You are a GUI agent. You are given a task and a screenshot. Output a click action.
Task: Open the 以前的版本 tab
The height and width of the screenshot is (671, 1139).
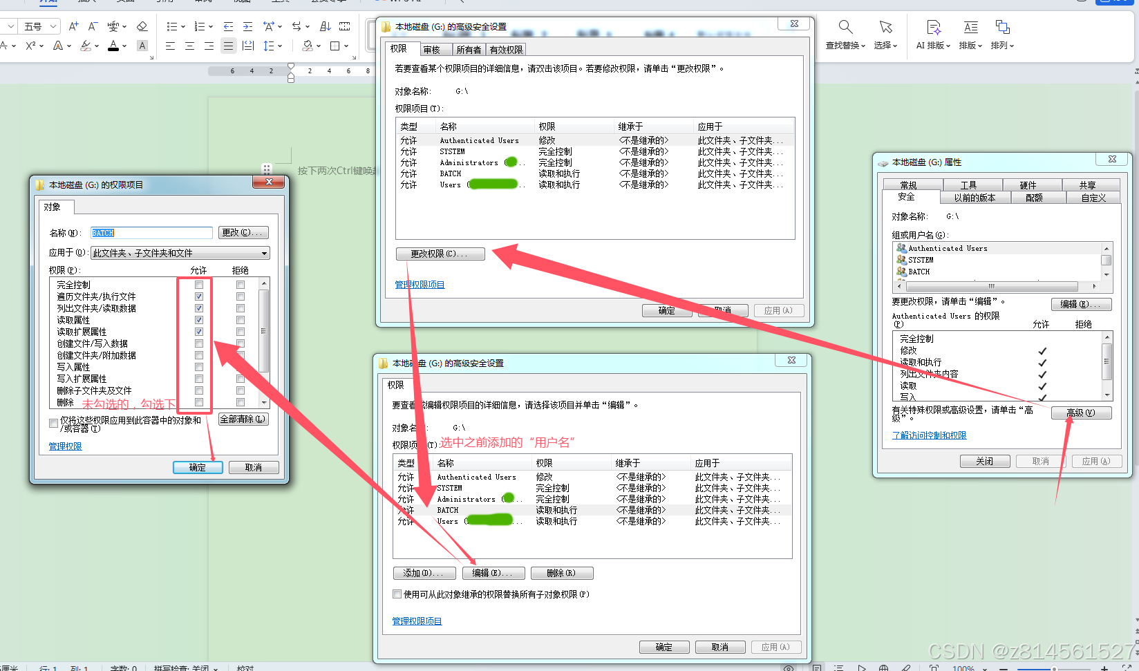975,198
